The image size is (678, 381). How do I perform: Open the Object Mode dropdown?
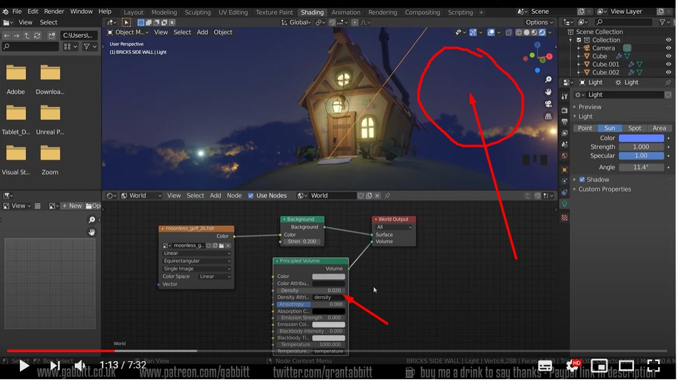pos(128,33)
